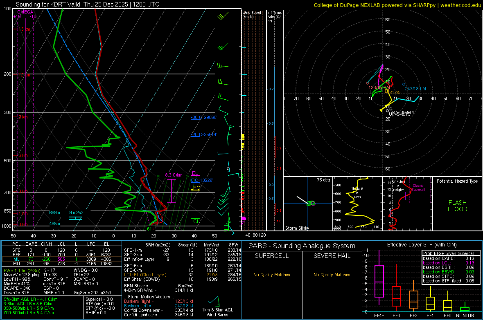This screenshot has width=483, height=320.
Task: Click the No Quality Matches text under SEVERE HAIL
Action: coord(332,275)
